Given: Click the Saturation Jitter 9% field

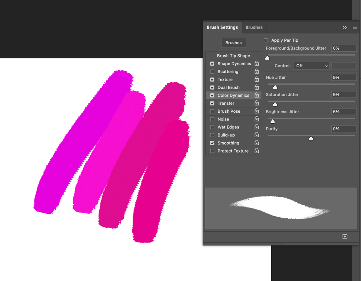Looking at the screenshot, I should [344, 94].
